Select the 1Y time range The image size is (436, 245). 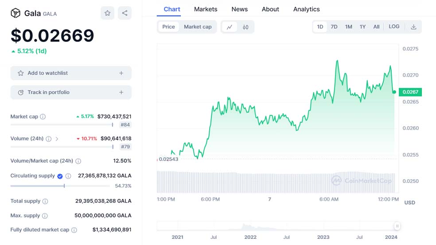[x=362, y=27]
